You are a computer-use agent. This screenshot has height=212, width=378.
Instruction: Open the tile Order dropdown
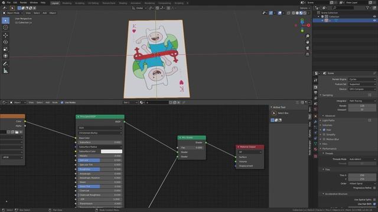pos(362,183)
